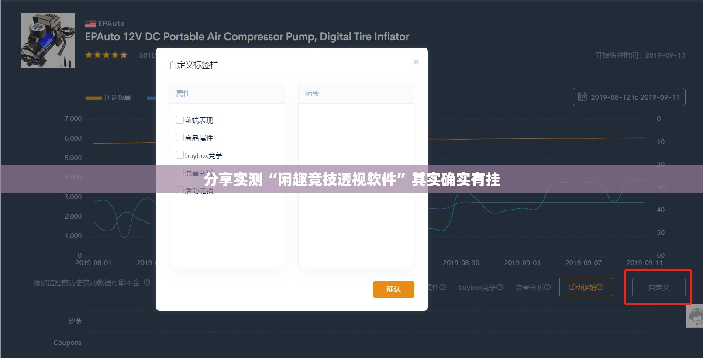Image resolution: width=703 pixels, height=358 pixels.
Task: Tick the 商品属性 attribute checkbox
Action: click(179, 138)
